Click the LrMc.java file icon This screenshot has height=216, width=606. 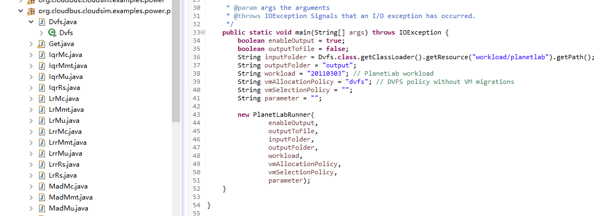coord(42,99)
